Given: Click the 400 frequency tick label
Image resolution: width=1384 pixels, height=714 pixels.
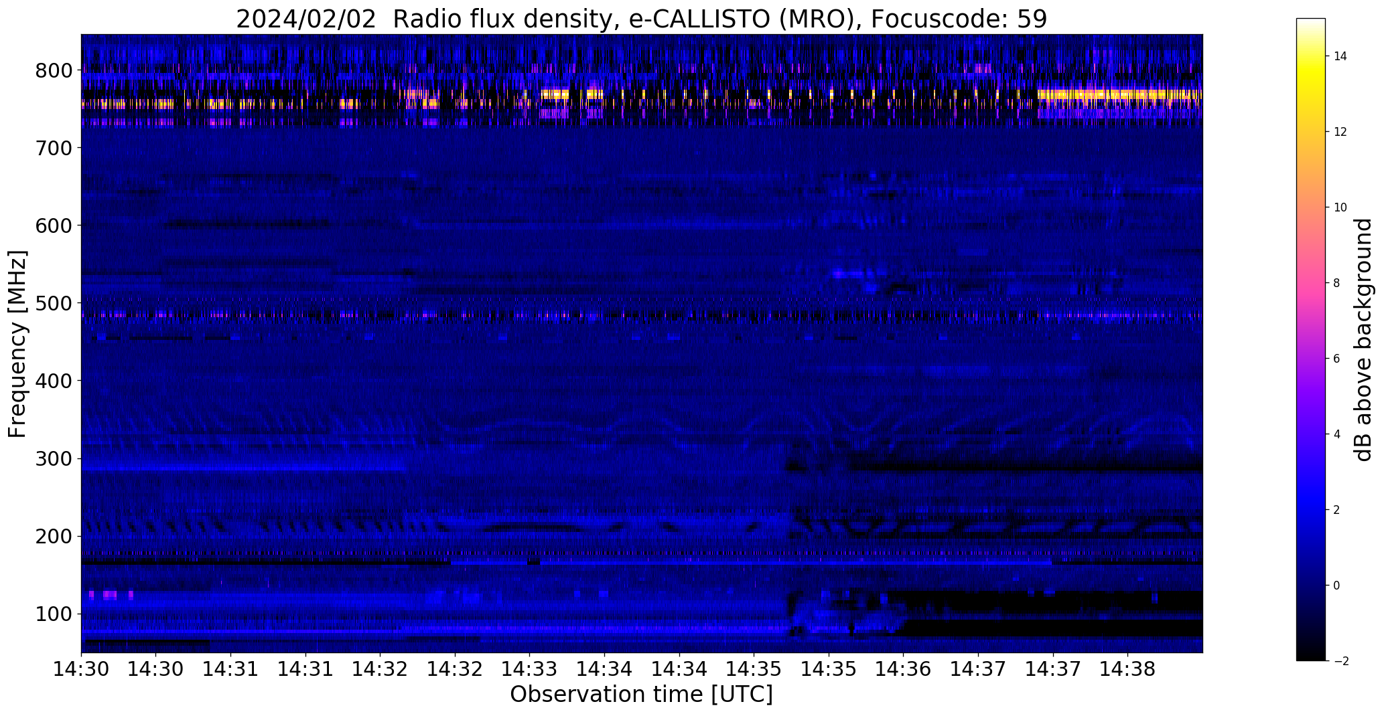Looking at the screenshot, I should click(54, 381).
